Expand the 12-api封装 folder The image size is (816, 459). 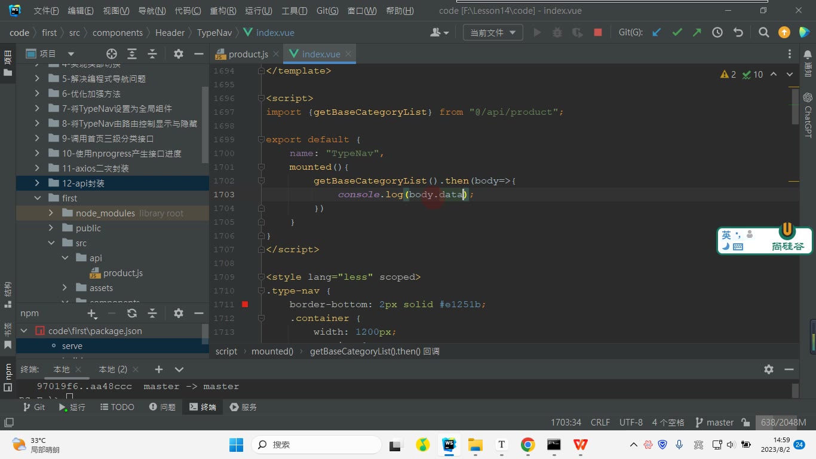tap(37, 183)
